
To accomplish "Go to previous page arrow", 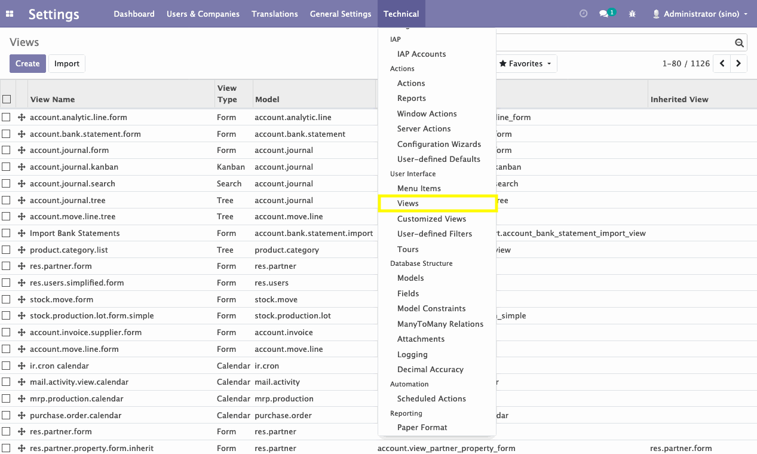I will click(722, 63).
